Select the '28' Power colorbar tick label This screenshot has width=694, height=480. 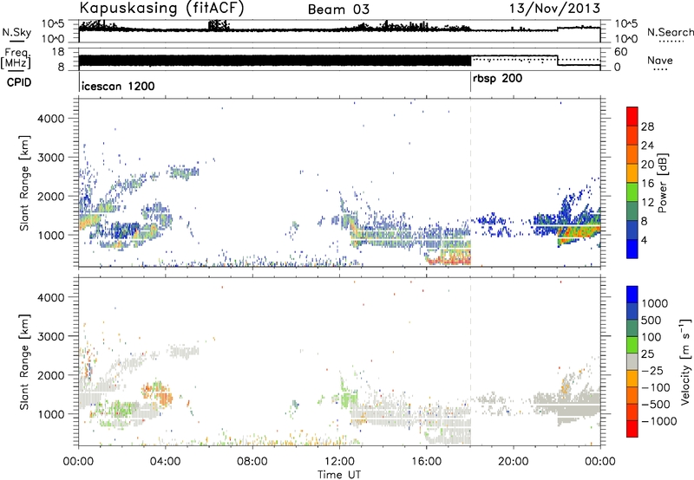pyautogui.click(x=647, y=126)
